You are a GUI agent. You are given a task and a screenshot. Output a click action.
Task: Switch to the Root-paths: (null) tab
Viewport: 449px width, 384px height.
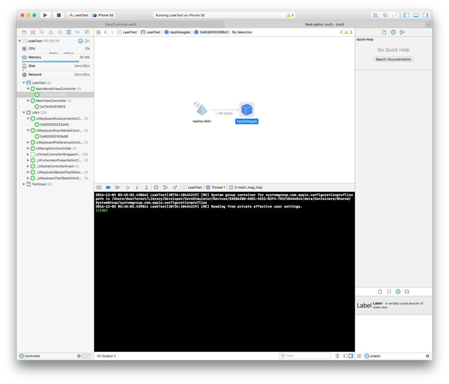click(x=324, y=25)
